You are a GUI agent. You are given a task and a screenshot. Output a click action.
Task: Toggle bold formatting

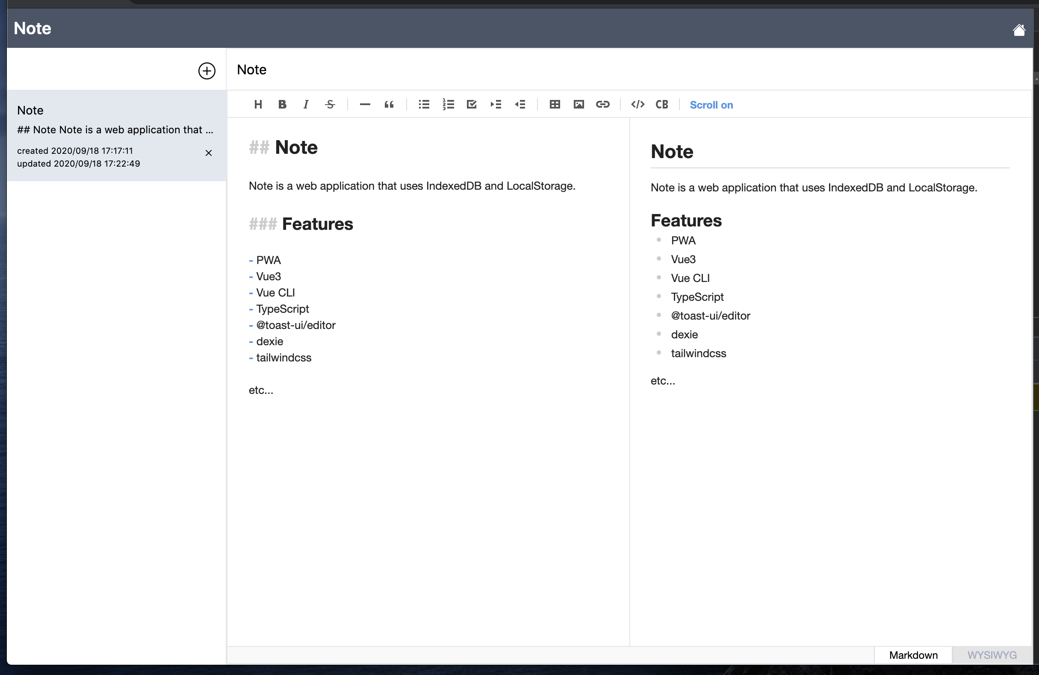282,104
